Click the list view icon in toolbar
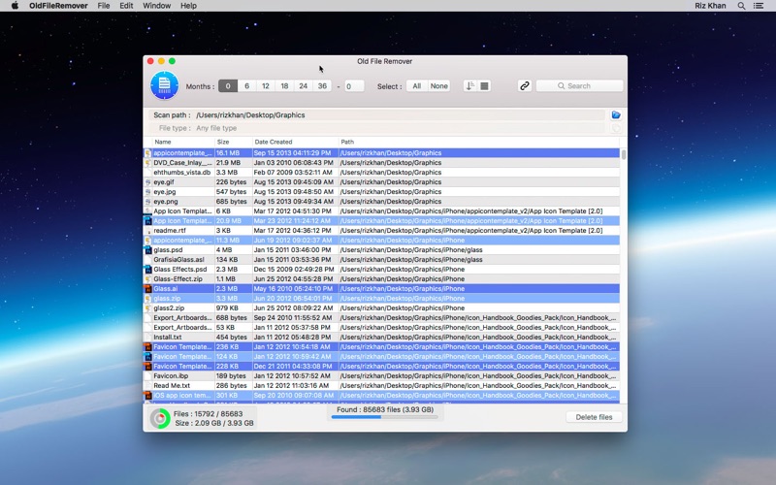The image size is (776, 485). (x=484, y=86)
